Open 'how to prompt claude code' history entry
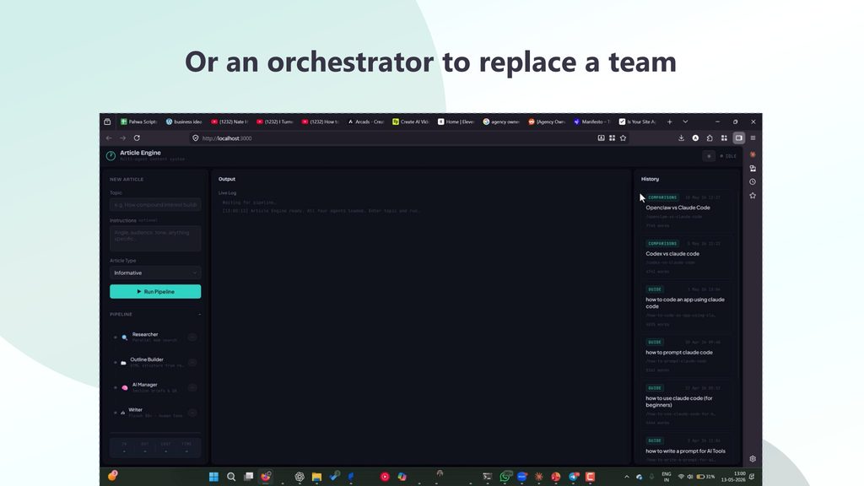 [x=688, y=356]
